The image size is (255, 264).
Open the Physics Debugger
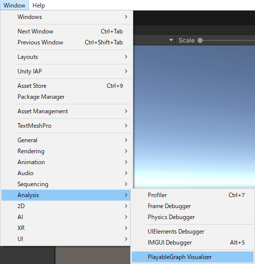tap(193, 217)
